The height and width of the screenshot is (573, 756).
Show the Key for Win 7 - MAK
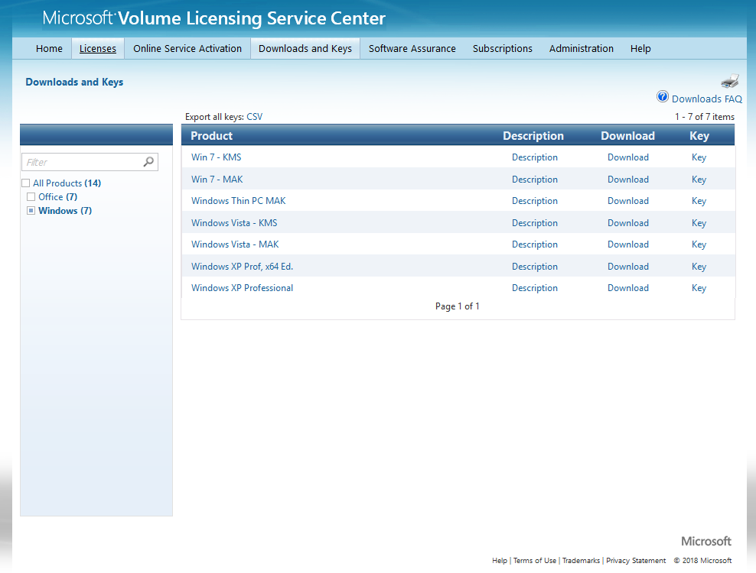(699, 180)
